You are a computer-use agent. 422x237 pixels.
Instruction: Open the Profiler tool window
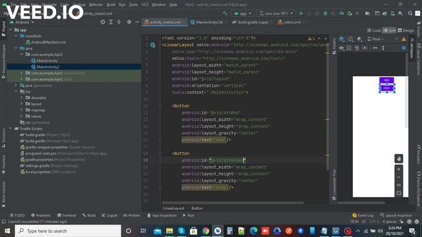(132, 215)
